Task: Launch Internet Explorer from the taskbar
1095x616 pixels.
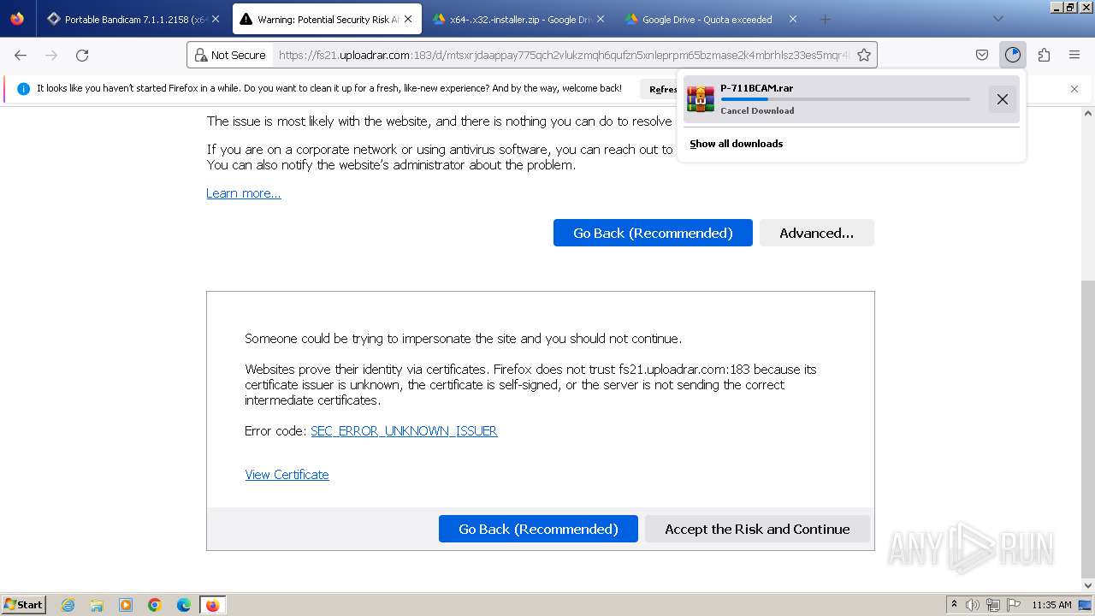Action: pyautogui.click(x=68, y=605)
